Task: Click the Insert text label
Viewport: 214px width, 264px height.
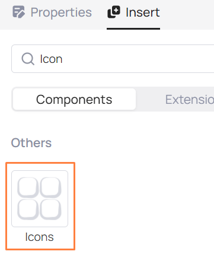Action: pos(143,12)
